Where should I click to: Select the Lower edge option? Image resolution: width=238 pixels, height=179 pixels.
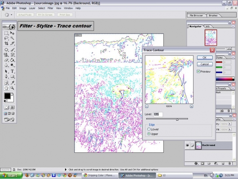tap(149, 129)
